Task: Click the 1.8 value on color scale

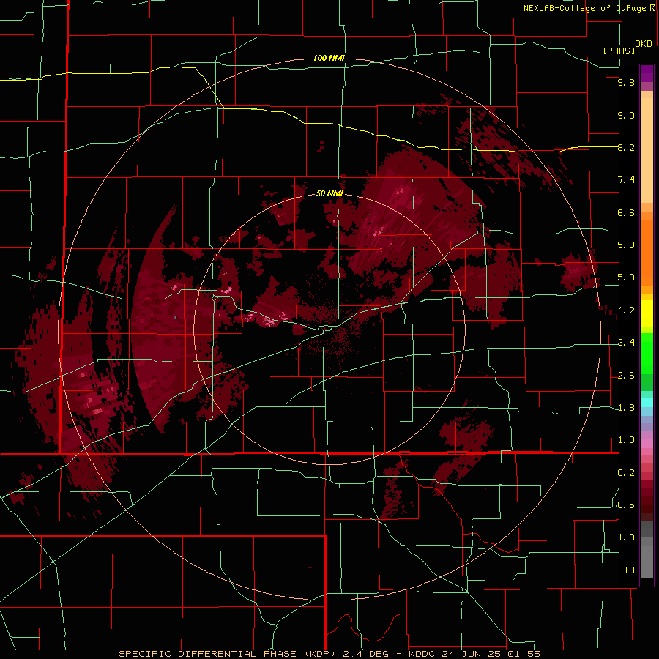Action: pos(626,408)
